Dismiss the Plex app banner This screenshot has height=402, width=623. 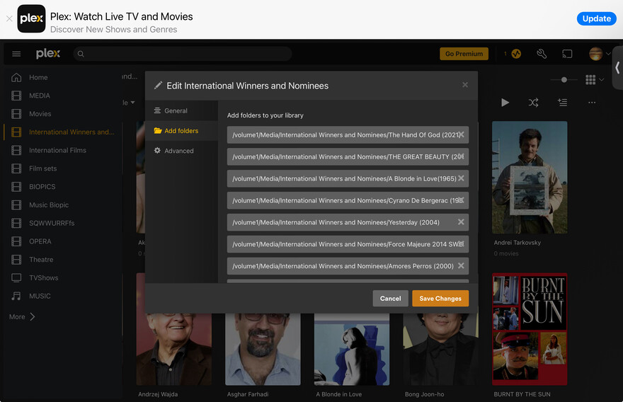pyautogui.click(x=9, y=18)
